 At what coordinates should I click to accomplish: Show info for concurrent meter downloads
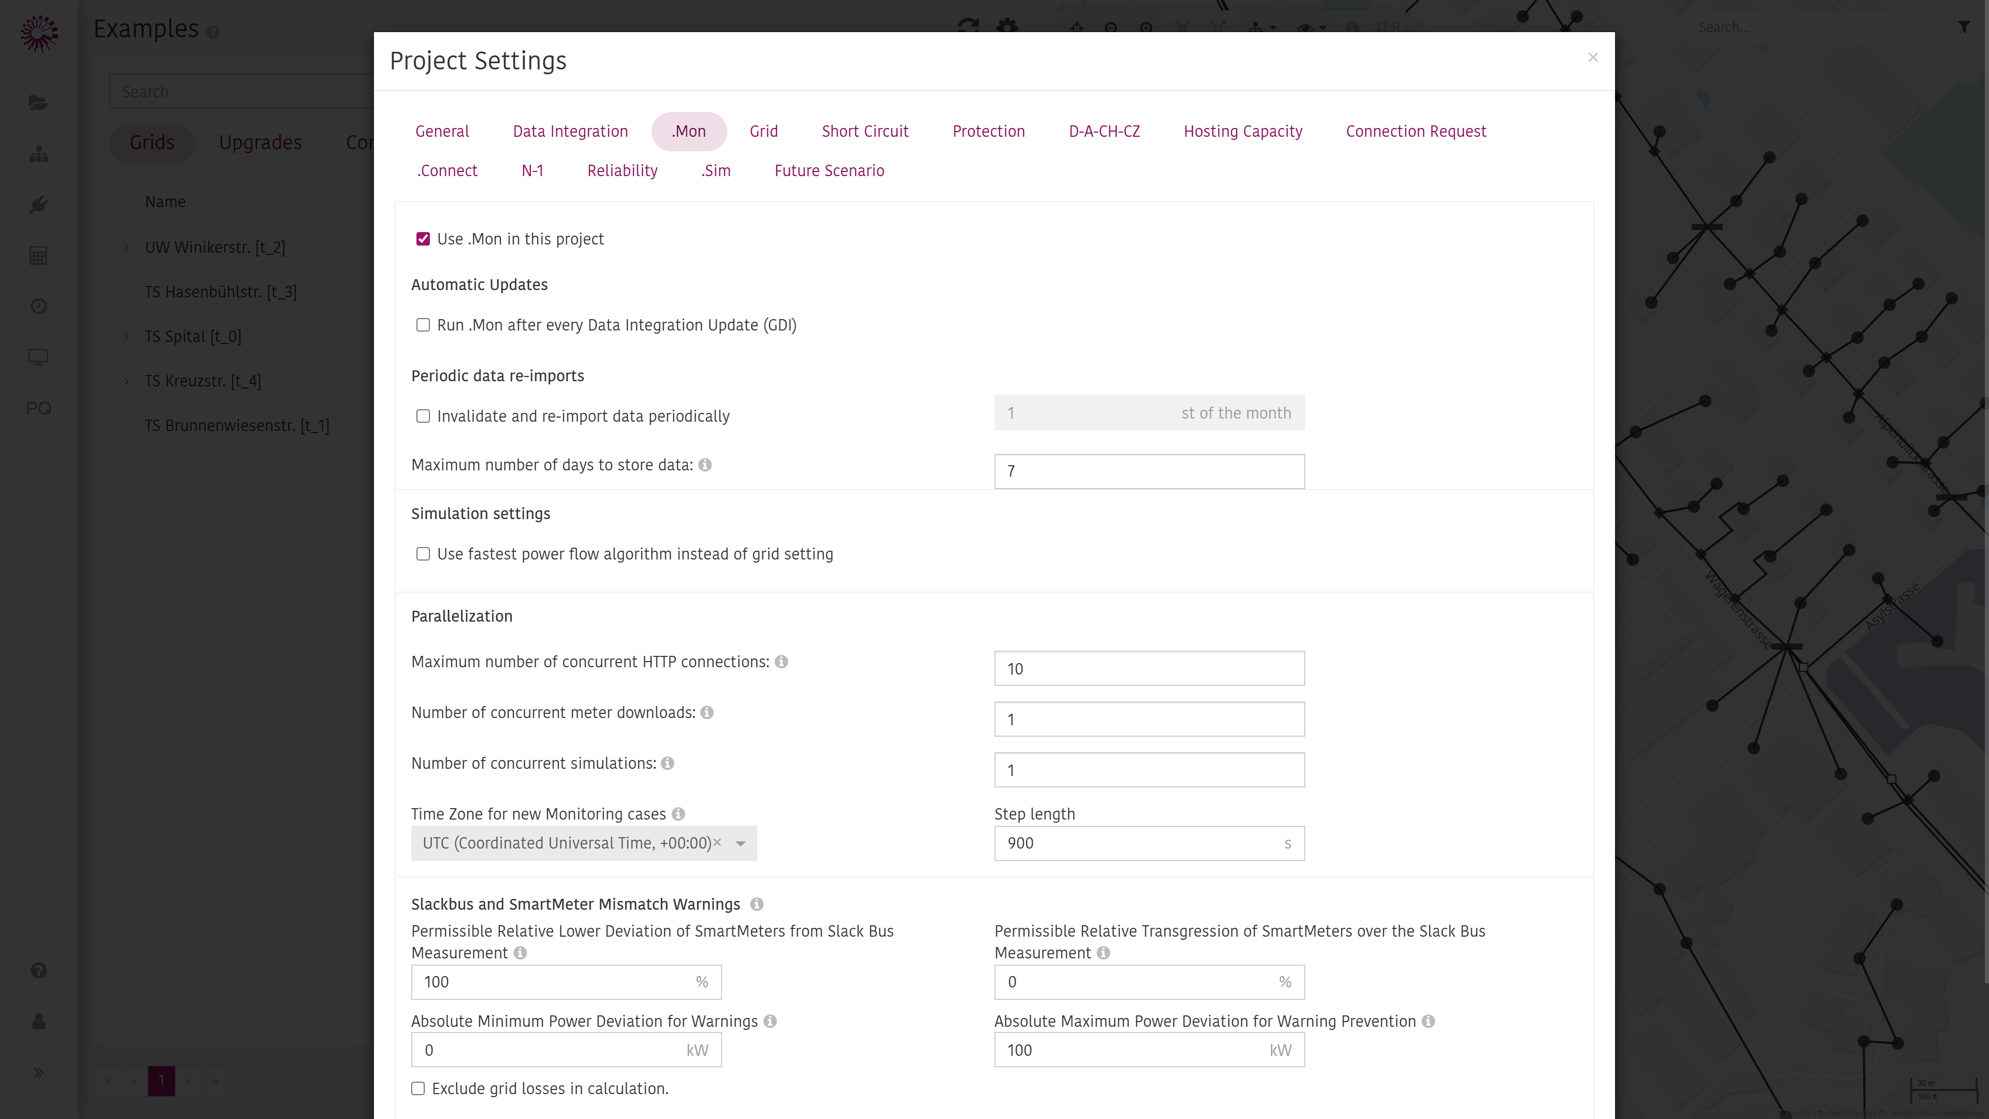[x=707, y=713]
